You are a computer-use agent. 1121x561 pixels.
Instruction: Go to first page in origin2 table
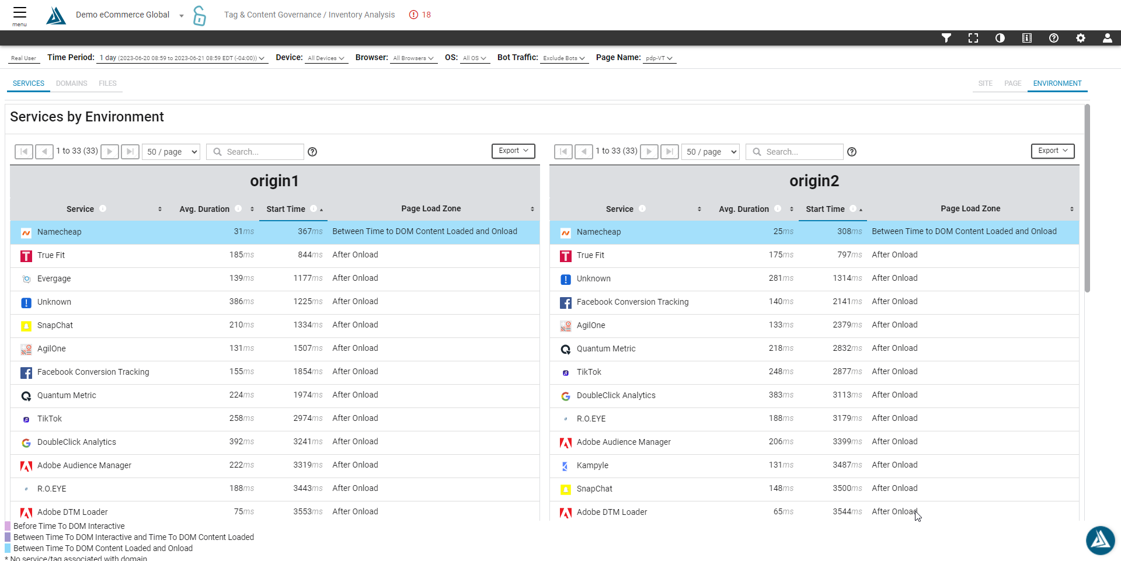tap(563, 152)
